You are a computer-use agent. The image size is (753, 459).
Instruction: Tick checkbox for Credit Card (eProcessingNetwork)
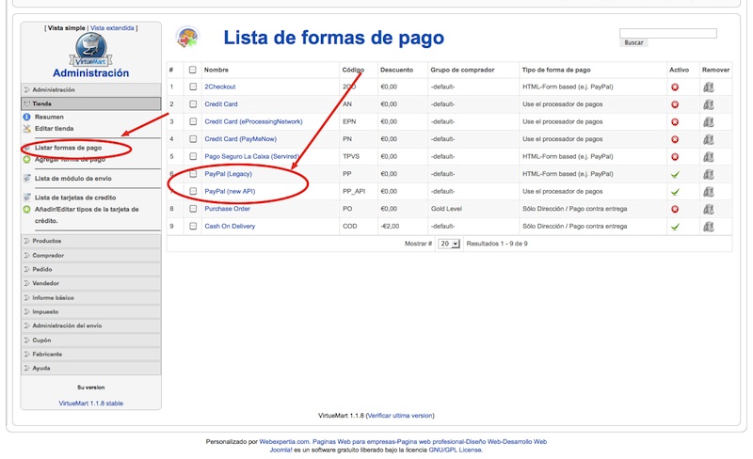point(193,121)
